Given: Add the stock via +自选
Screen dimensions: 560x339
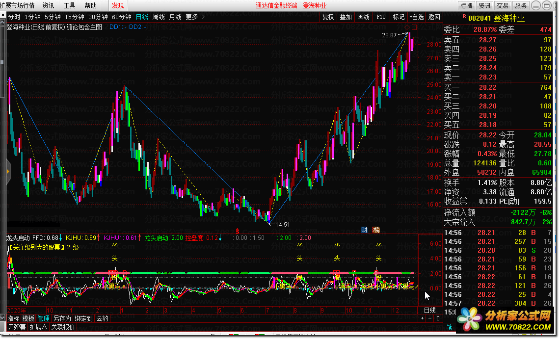Looking at the screenshot, I should tap(416, 17).
